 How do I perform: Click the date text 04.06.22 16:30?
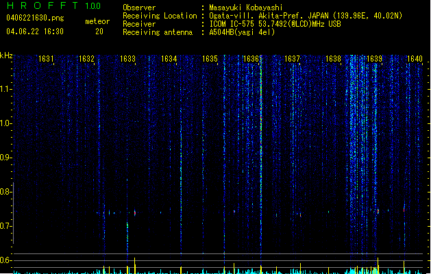35,32
